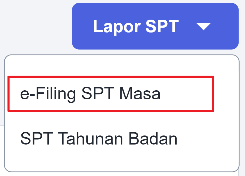Go to SPT Tahunan Badan reporting
Image resolution: width=245 pixels, height=176 pixels.
coord(99,139)
